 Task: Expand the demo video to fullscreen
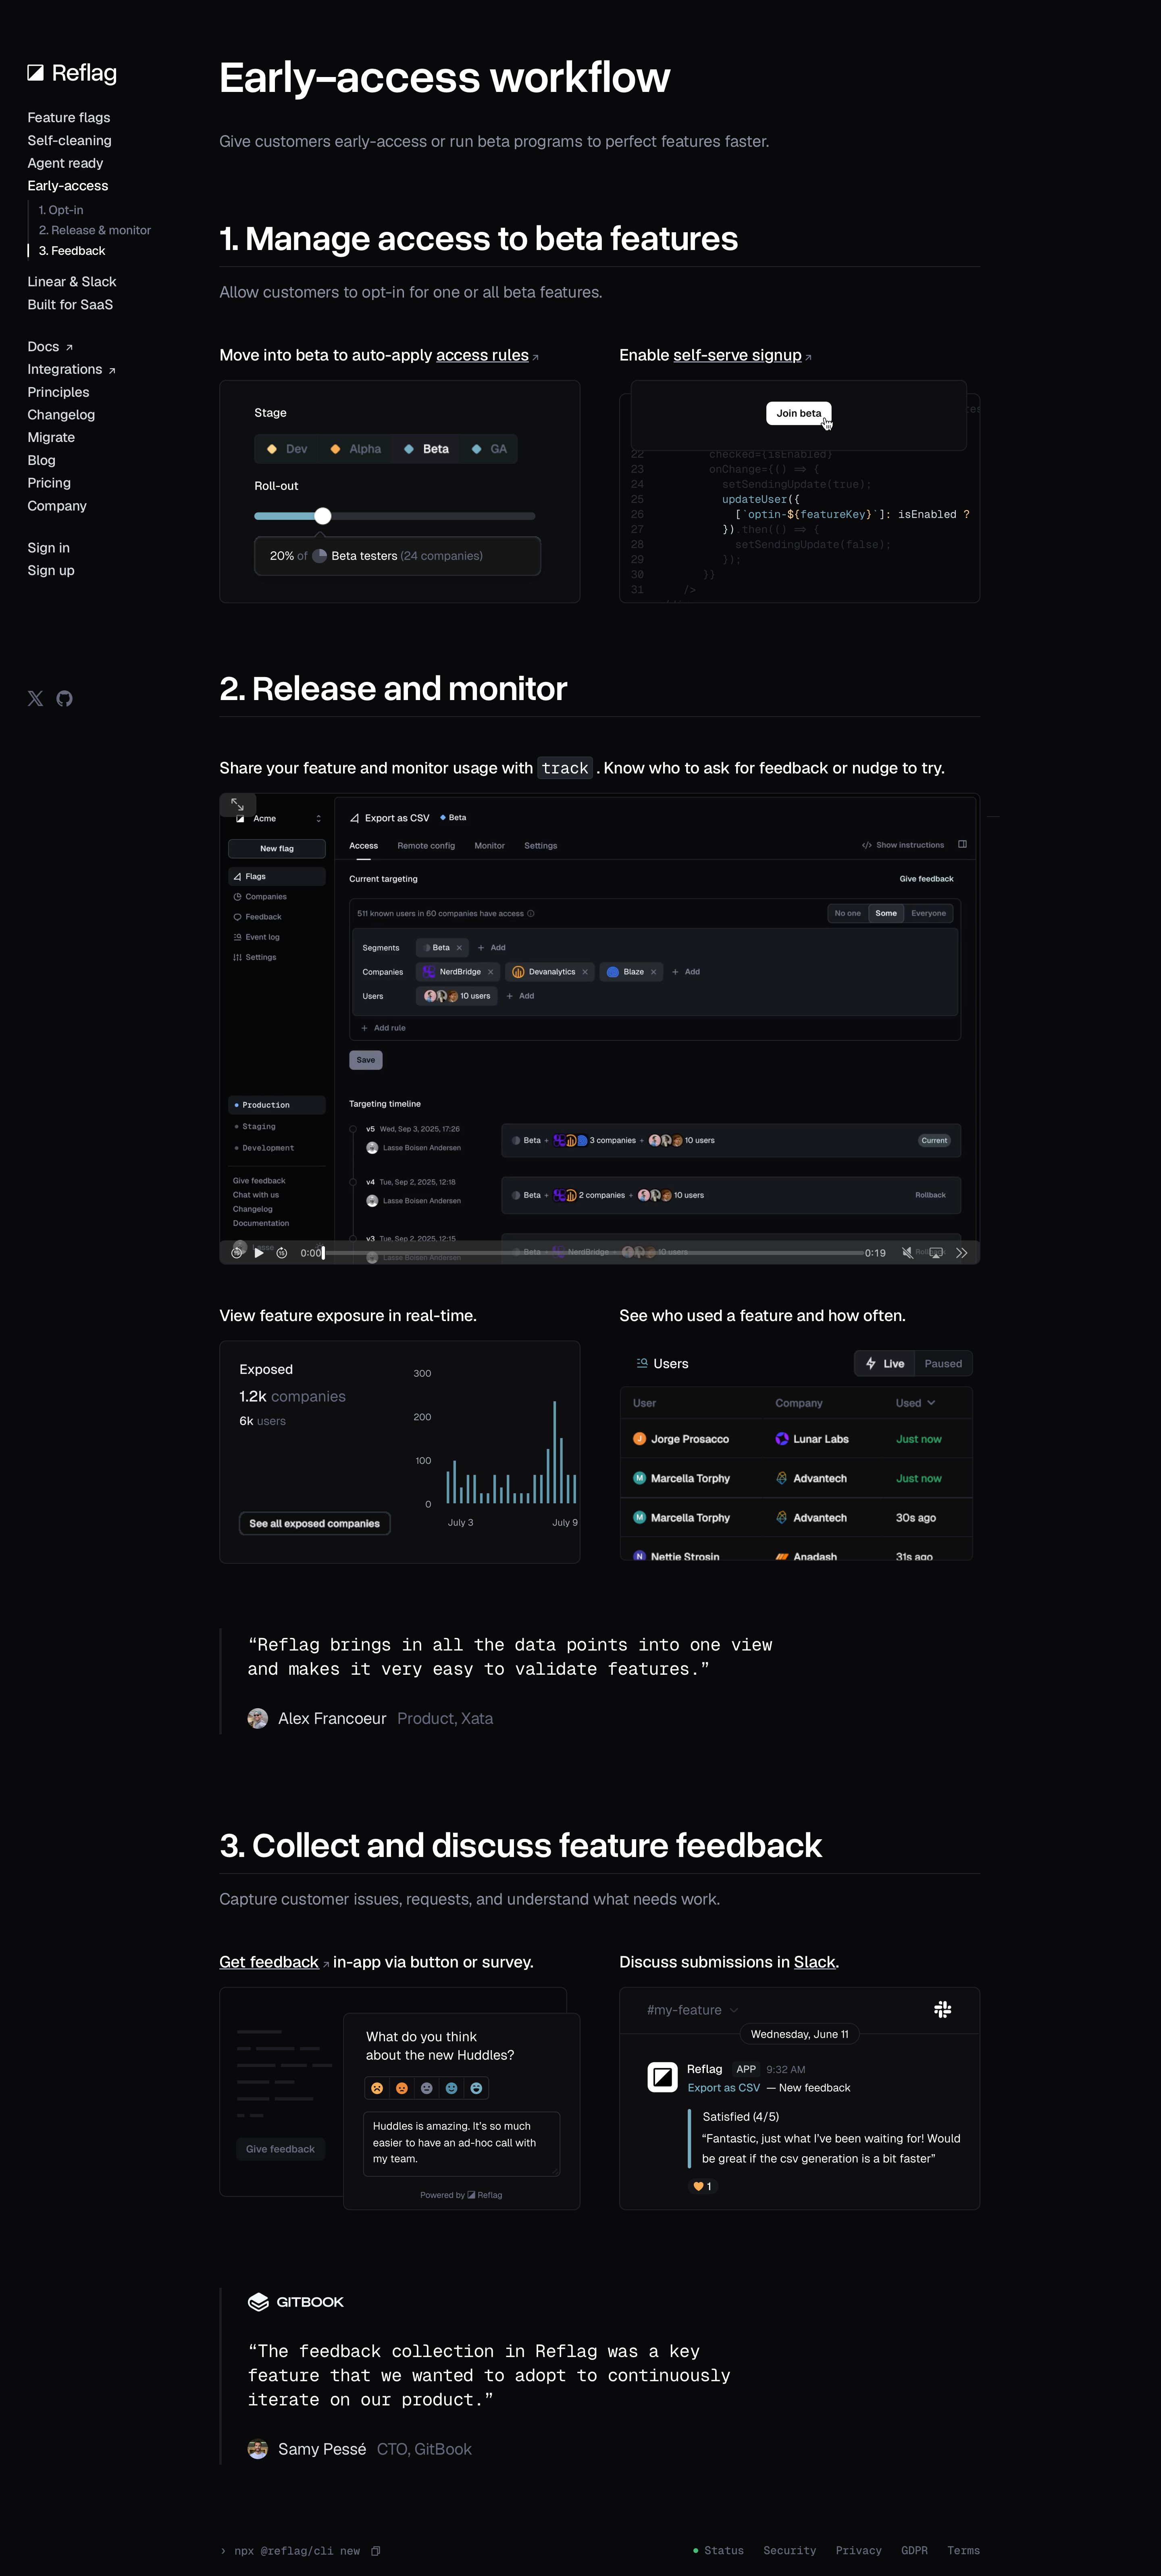(x=238, y=804)
